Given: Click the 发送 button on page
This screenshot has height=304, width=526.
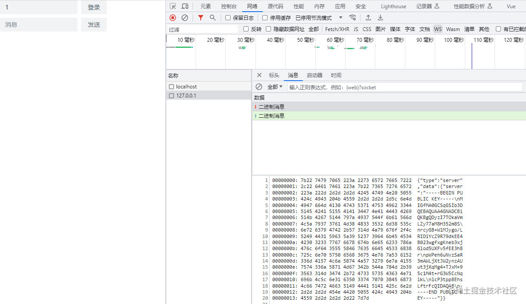Looking at the screenshot, I should (94, 25).
